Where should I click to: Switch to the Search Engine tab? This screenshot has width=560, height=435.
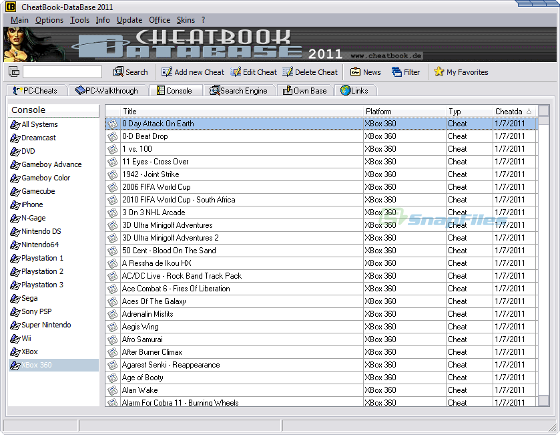coord(240,90)
